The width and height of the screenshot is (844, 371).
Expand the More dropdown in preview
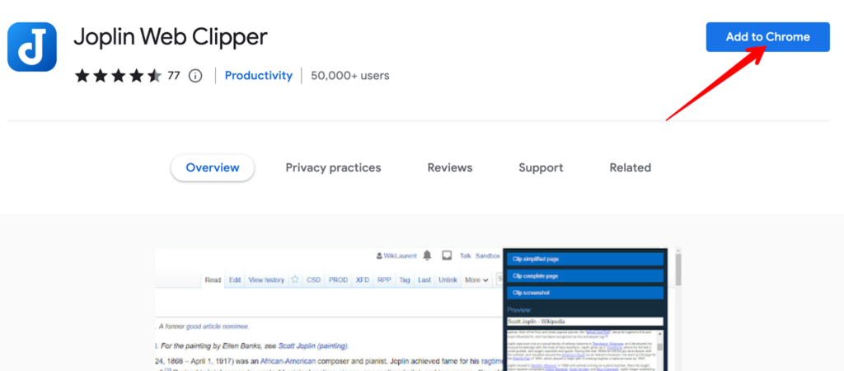(x=476, y=279)
